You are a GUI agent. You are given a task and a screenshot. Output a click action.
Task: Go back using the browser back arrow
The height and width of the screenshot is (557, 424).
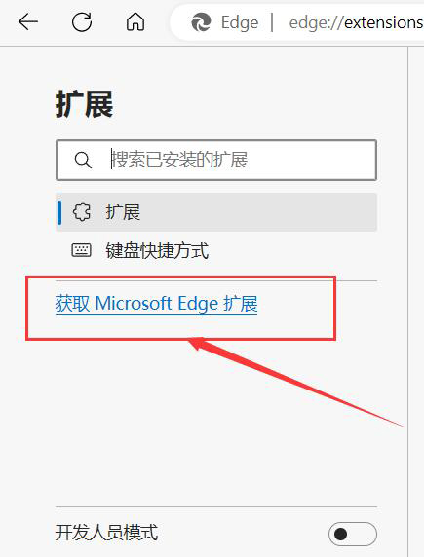tap(27, 22)
